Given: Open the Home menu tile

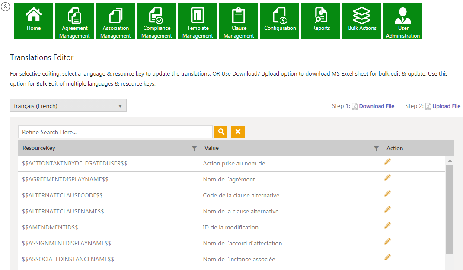Looking at the screenshot, I should pos(33,21).
